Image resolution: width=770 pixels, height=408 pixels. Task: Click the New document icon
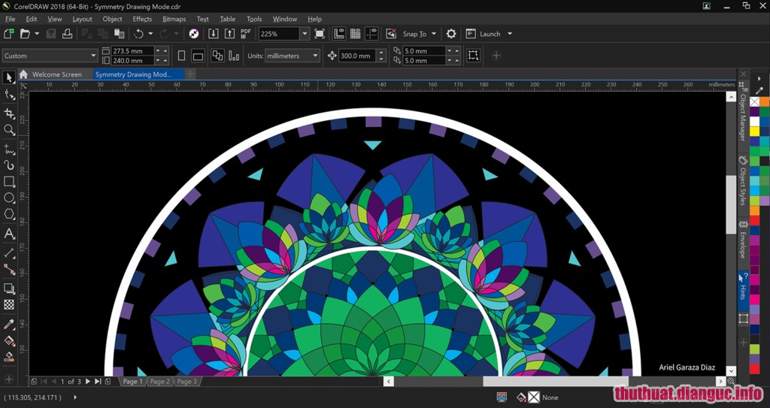[9, 33]
